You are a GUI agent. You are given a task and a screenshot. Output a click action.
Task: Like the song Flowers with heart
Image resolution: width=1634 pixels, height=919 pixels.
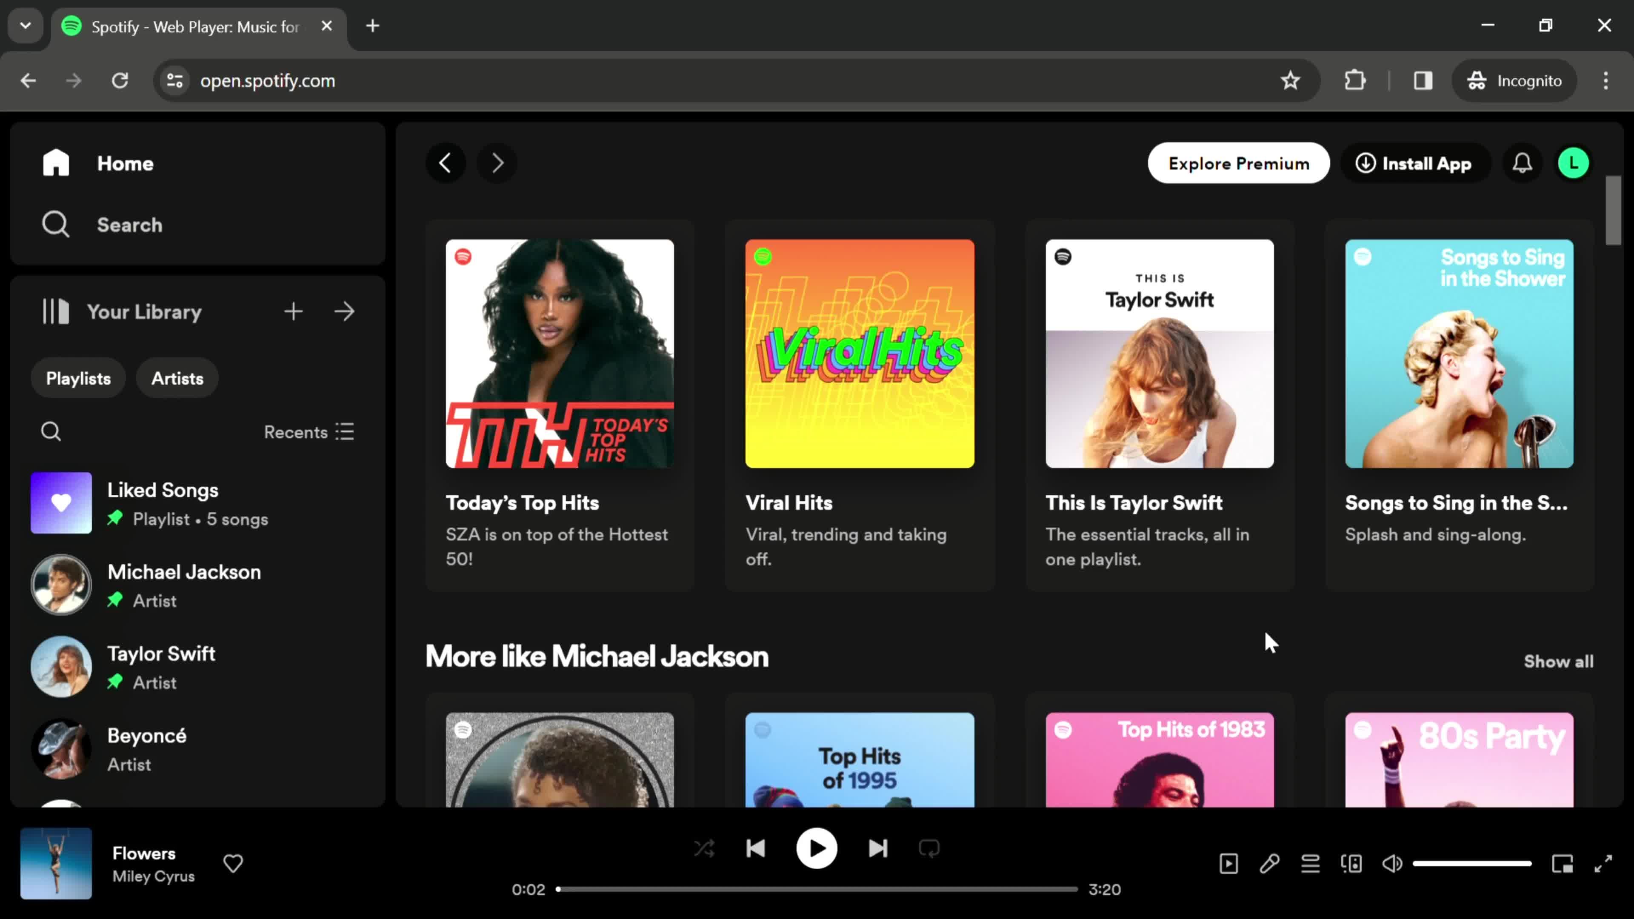[x=233, y=863]
